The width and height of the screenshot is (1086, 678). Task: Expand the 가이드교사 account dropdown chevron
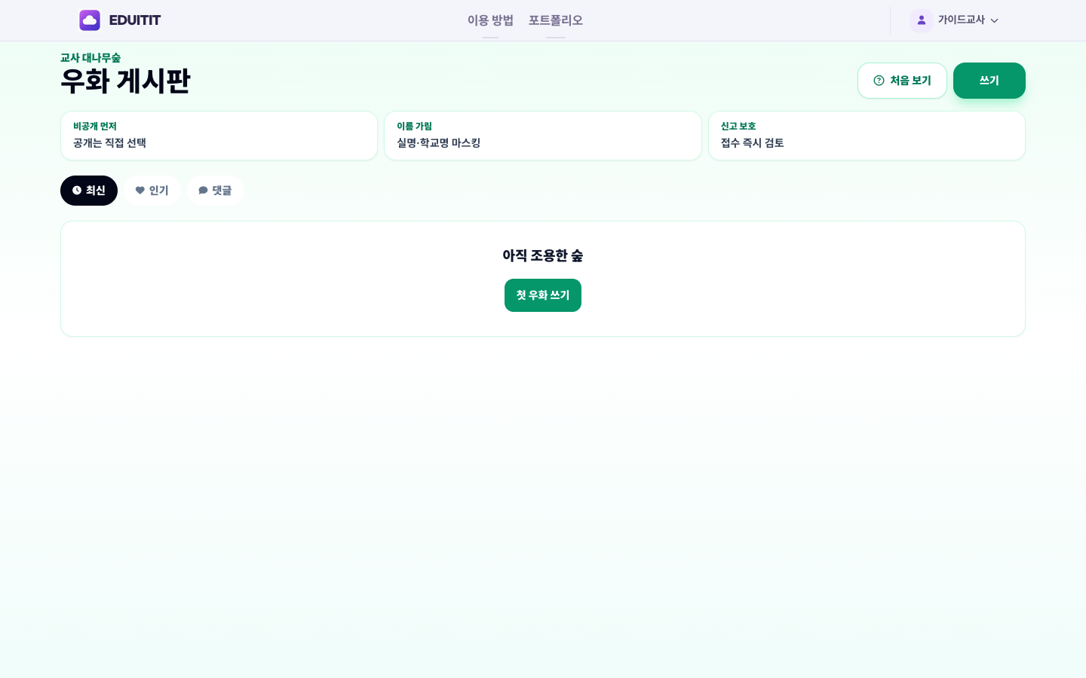coord(994,20)
